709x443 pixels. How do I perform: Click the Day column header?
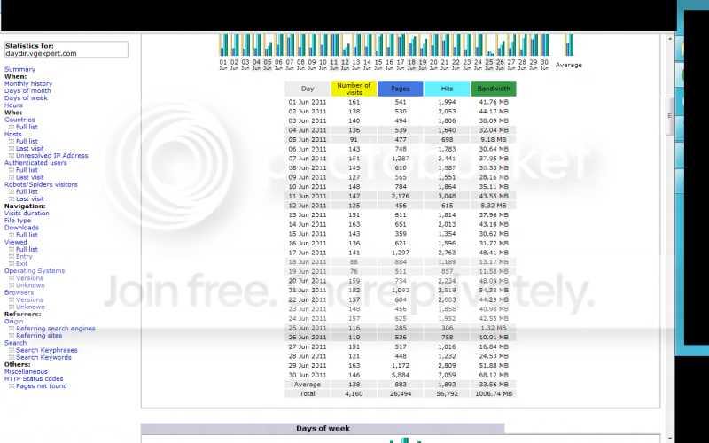coord(308,89)
